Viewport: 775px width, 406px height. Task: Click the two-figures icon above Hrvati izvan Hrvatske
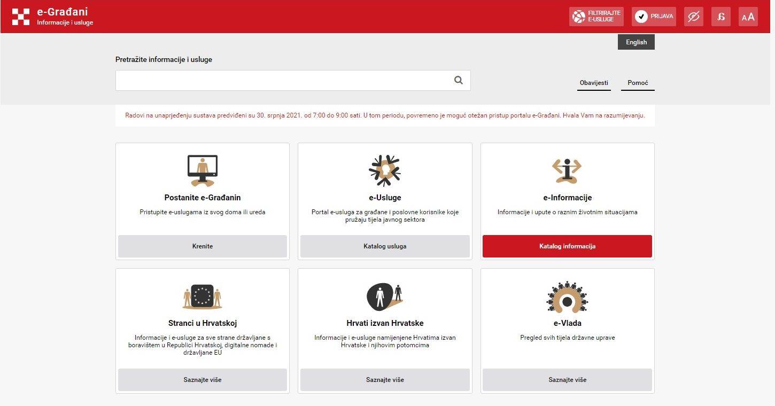384,294
